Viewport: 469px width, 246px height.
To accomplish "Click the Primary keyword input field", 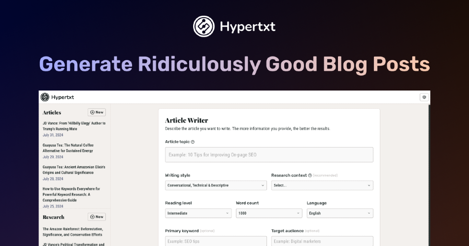I will (216, 241).
